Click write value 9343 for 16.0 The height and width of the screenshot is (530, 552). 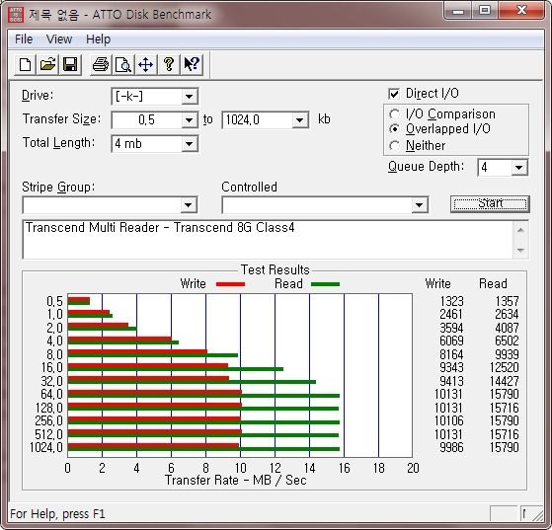pos(451,368)
